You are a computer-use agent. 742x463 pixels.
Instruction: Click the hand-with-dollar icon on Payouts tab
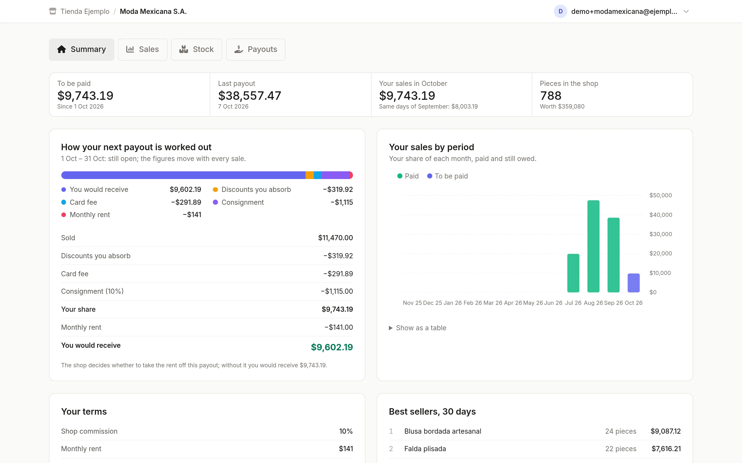(239, 49)
